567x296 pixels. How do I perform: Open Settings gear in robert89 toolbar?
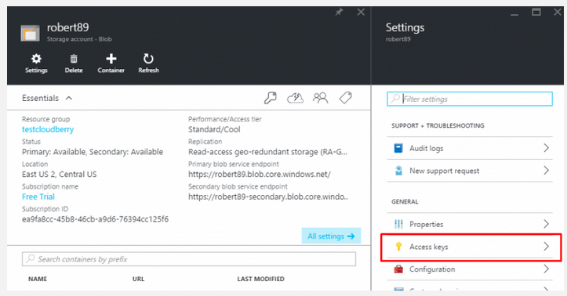(36, 63)
